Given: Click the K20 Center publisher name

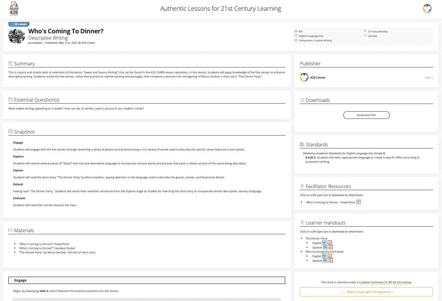Looking at the screenshot, I should tap(318, 78).
